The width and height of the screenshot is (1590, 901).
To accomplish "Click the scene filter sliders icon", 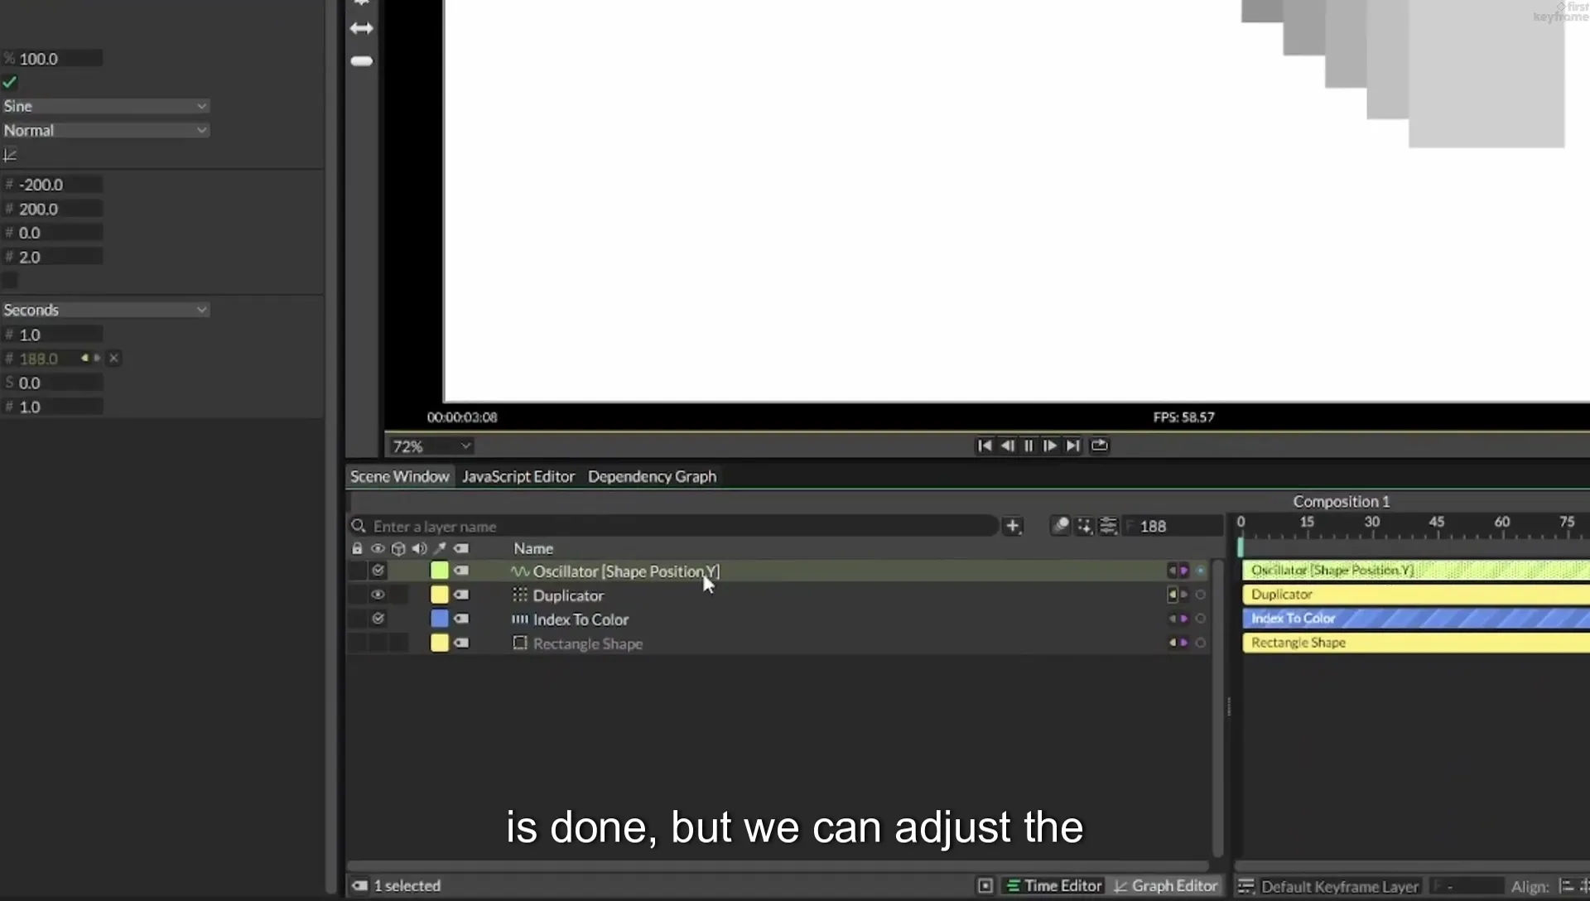I will pyautogui.click(x=1108, y=526).
